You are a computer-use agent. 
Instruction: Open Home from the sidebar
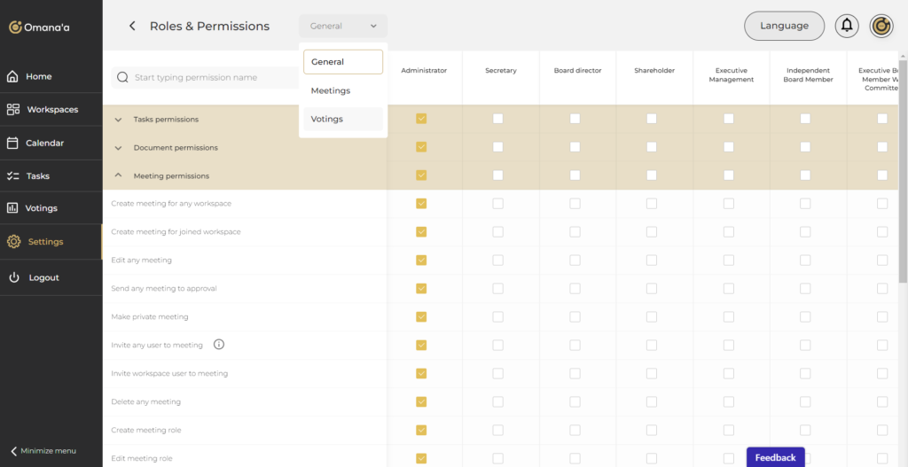click(38, 76)
